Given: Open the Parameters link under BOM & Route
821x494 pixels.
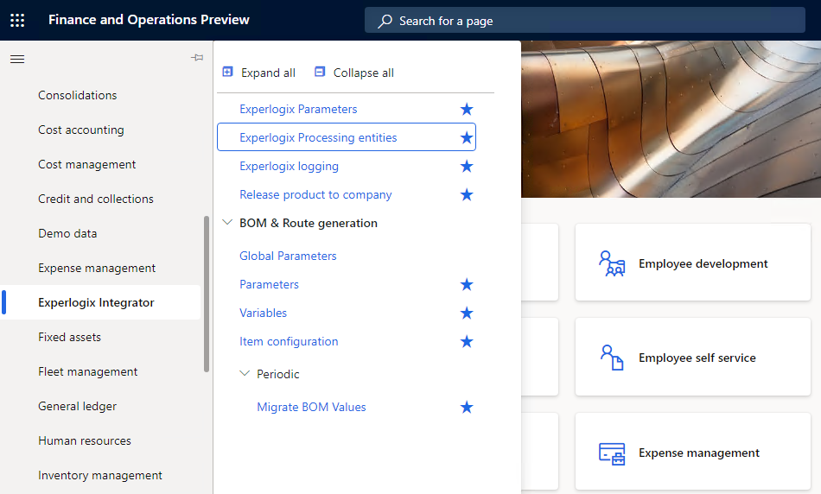Looking at the screenshot, I should (x=269, y=285).
